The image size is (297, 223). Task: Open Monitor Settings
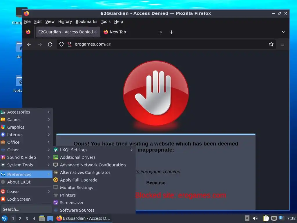tap(94, 188)
